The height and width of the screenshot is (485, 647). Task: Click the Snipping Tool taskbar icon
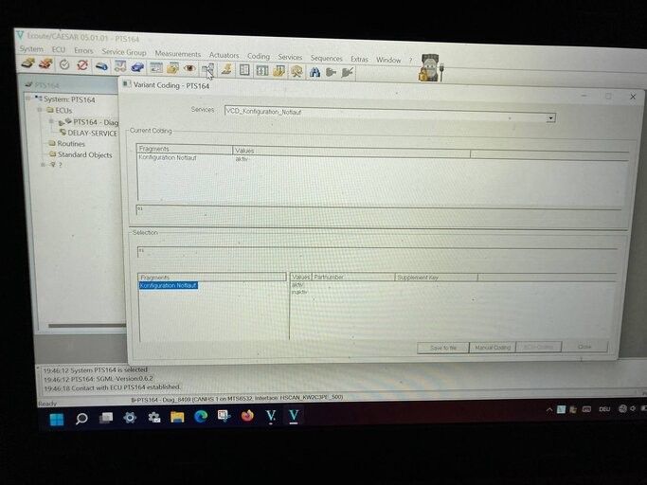(x=225, y=416)
